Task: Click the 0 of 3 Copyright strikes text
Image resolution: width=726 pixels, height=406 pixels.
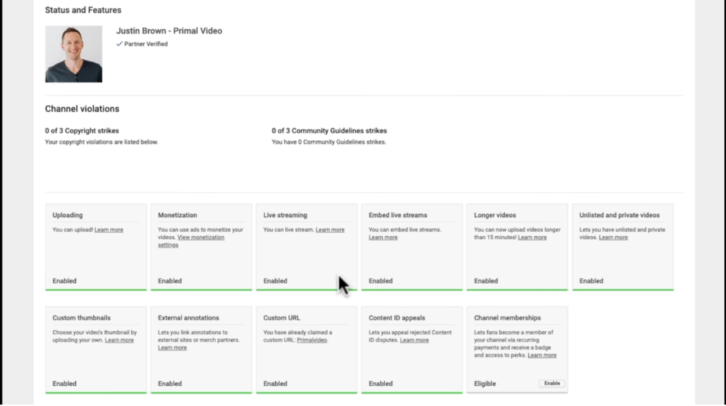Action: tap(82, 131)
